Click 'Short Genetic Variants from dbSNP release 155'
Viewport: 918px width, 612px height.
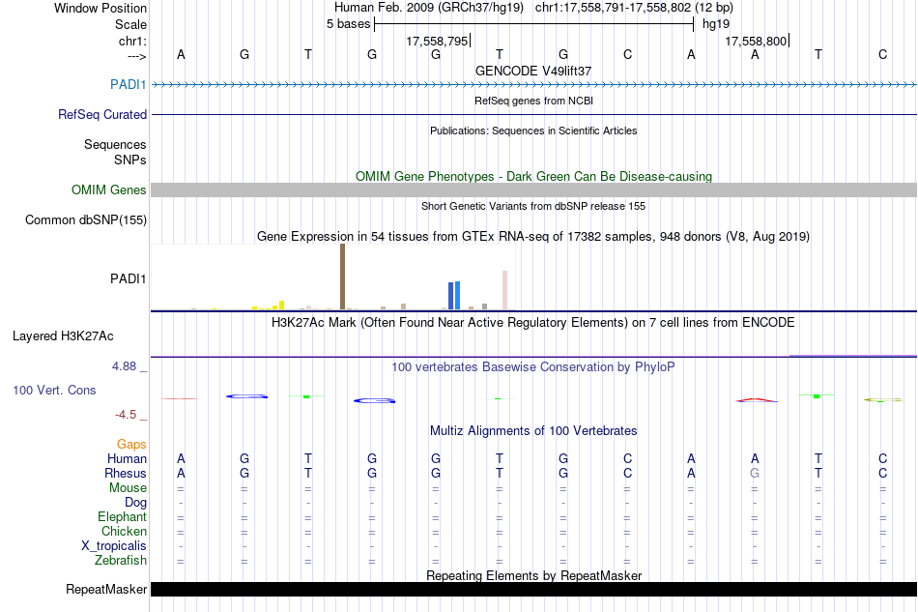click(533, 206)
